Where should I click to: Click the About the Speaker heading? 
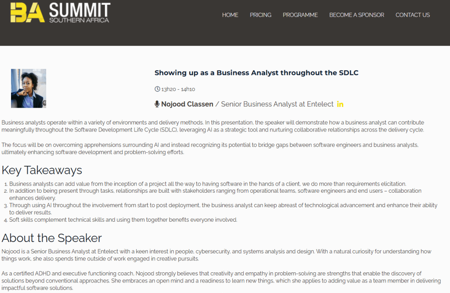(51, 238)
